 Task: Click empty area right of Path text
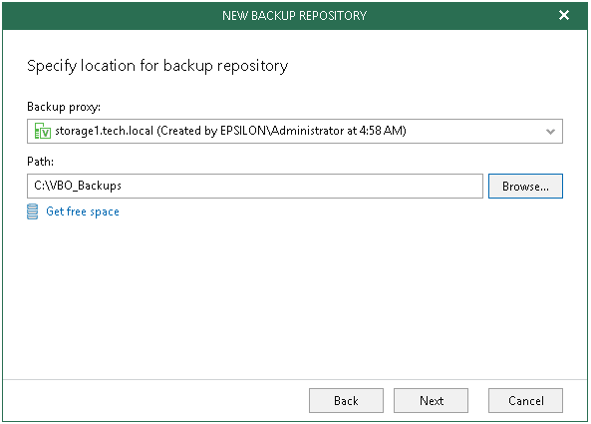pyautogui.click(x=302, y=186)
